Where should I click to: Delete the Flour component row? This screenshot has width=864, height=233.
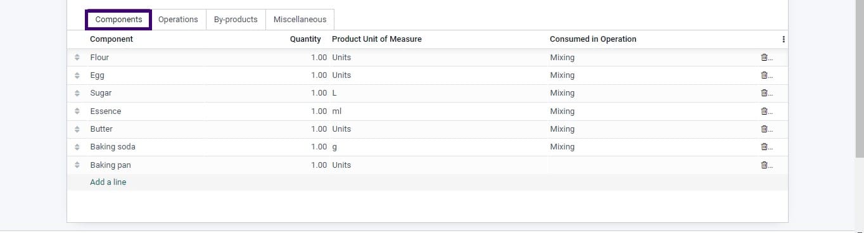click(764, 57)
